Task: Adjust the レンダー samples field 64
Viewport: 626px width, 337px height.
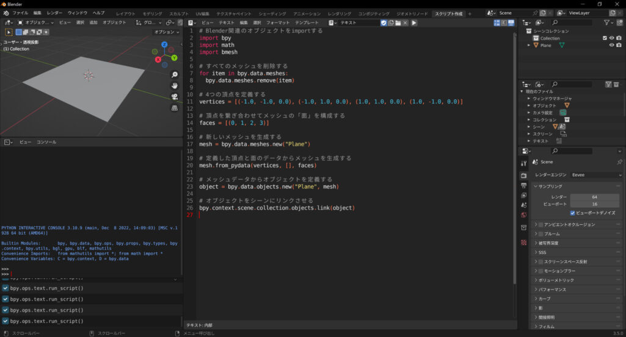Action: pyautogui.click(x=594, y=197)
